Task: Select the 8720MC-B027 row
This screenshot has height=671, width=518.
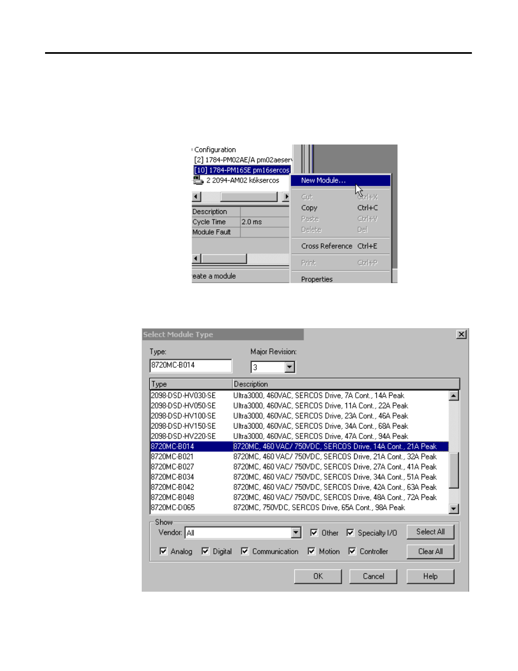Action: tap(299, 467)
